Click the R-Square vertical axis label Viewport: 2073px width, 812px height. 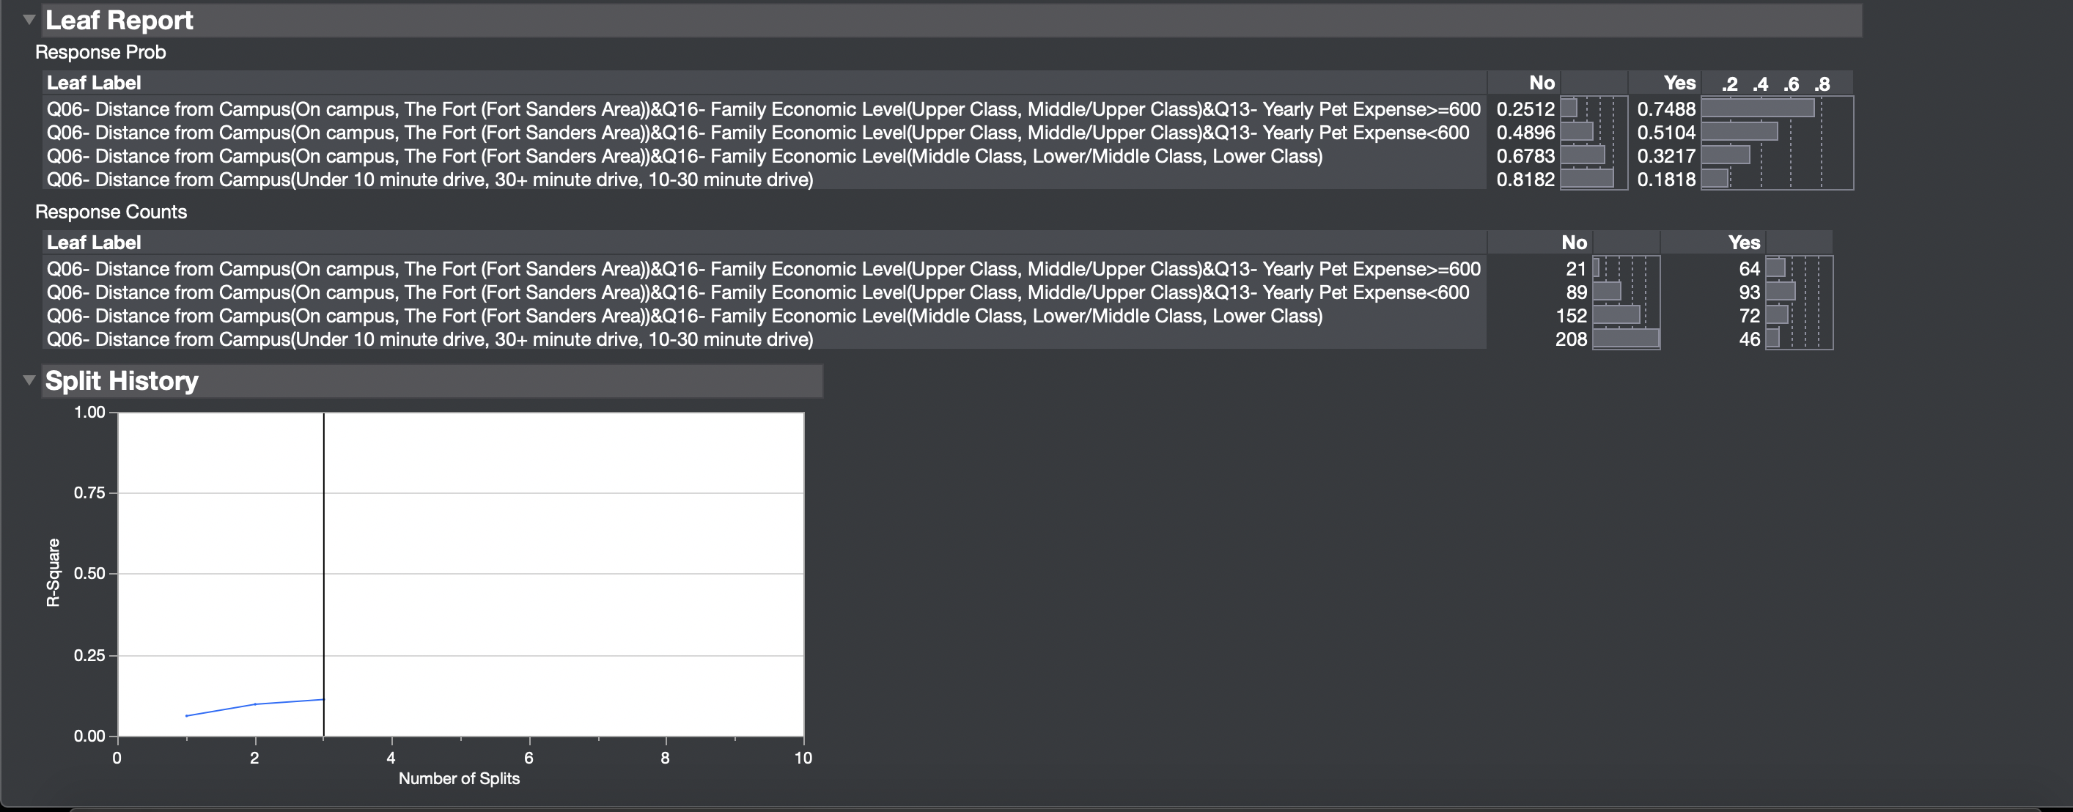pyautogui.click(x=53, y=572)
